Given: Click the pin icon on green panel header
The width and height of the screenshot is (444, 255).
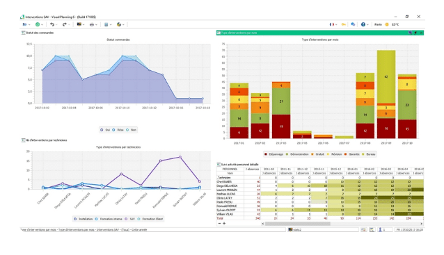Looking at the screenshot, I should [x=415, y=33].
